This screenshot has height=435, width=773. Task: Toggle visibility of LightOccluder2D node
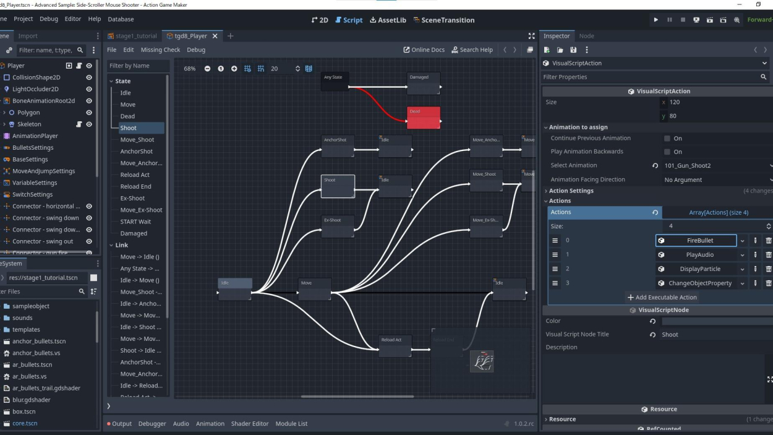89,89
